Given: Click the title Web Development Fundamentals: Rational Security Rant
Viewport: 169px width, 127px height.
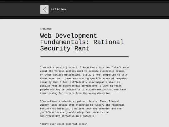Looking at the screenshot, I should pyautogui.click(x=82, y=42).
